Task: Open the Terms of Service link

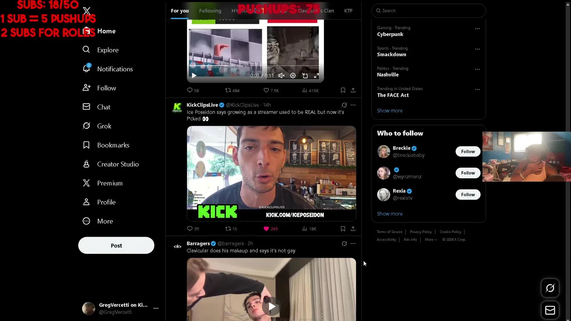Action: click(389, 232)
